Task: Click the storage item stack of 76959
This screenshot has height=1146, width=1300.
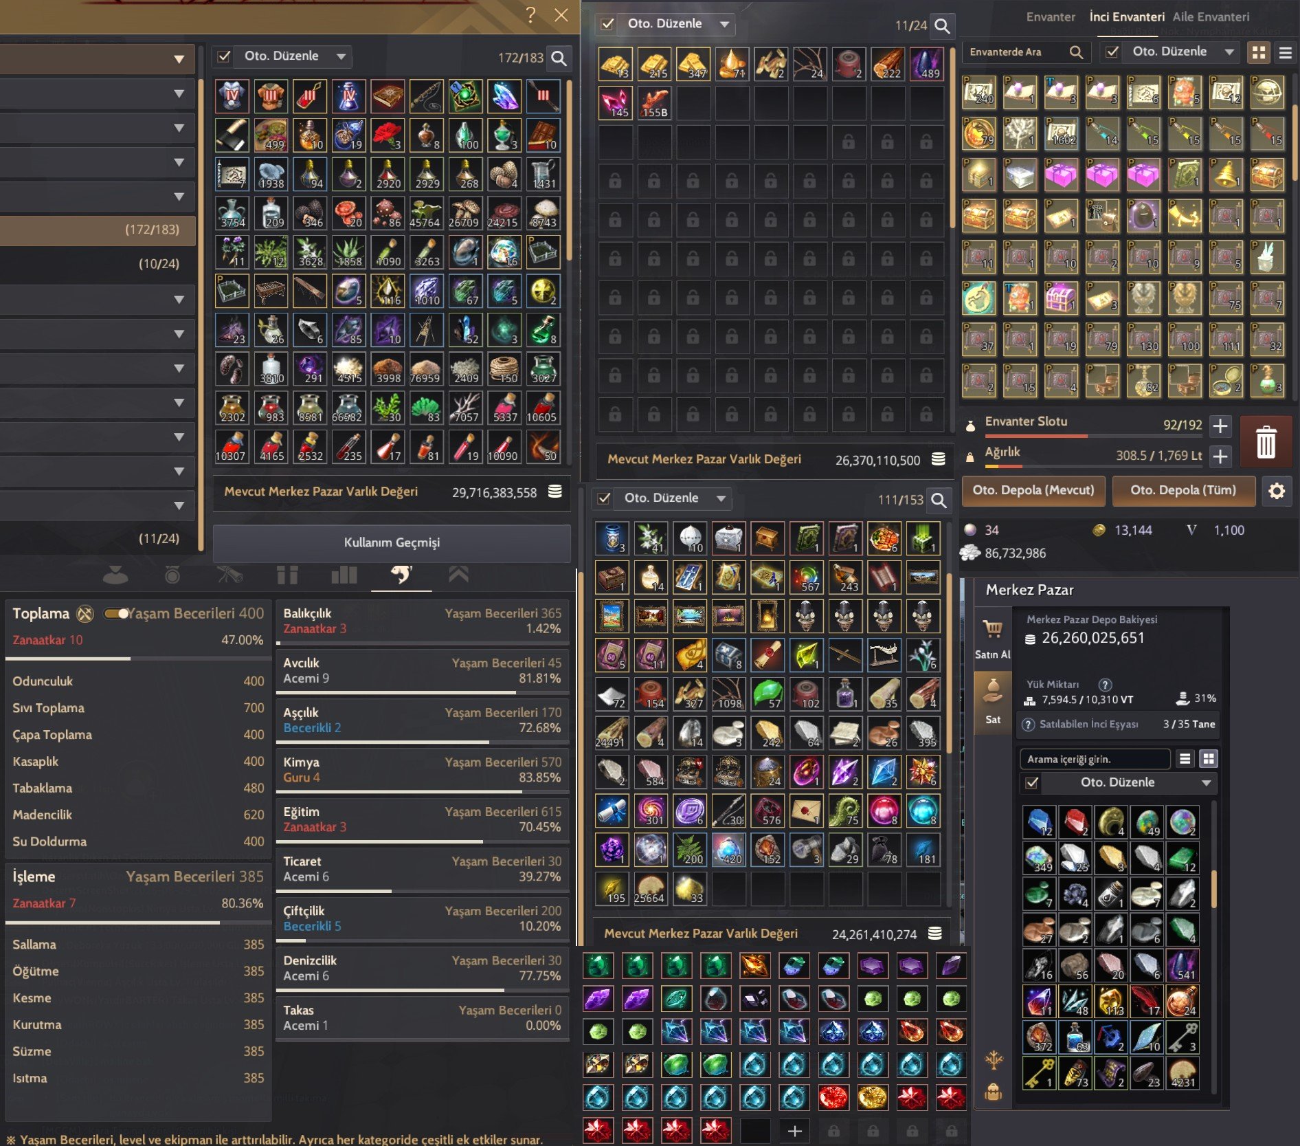Action: click(x=425, y=369)
